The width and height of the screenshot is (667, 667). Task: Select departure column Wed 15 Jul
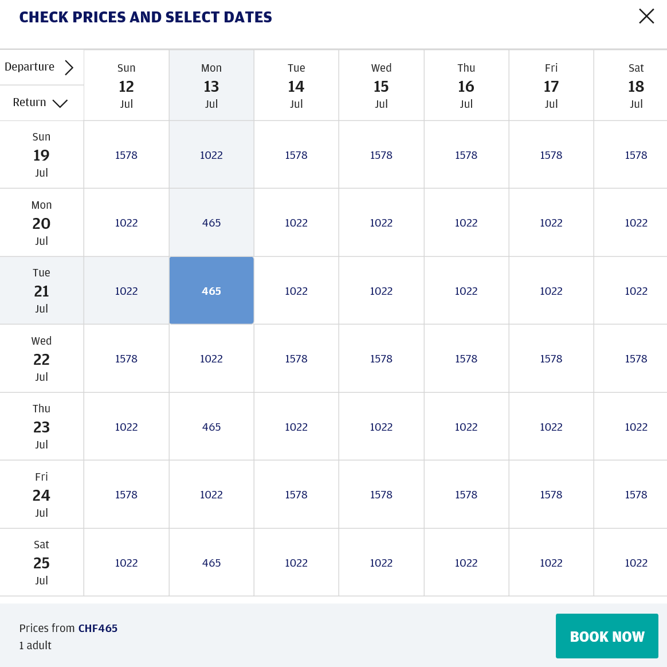click(381, 85)
